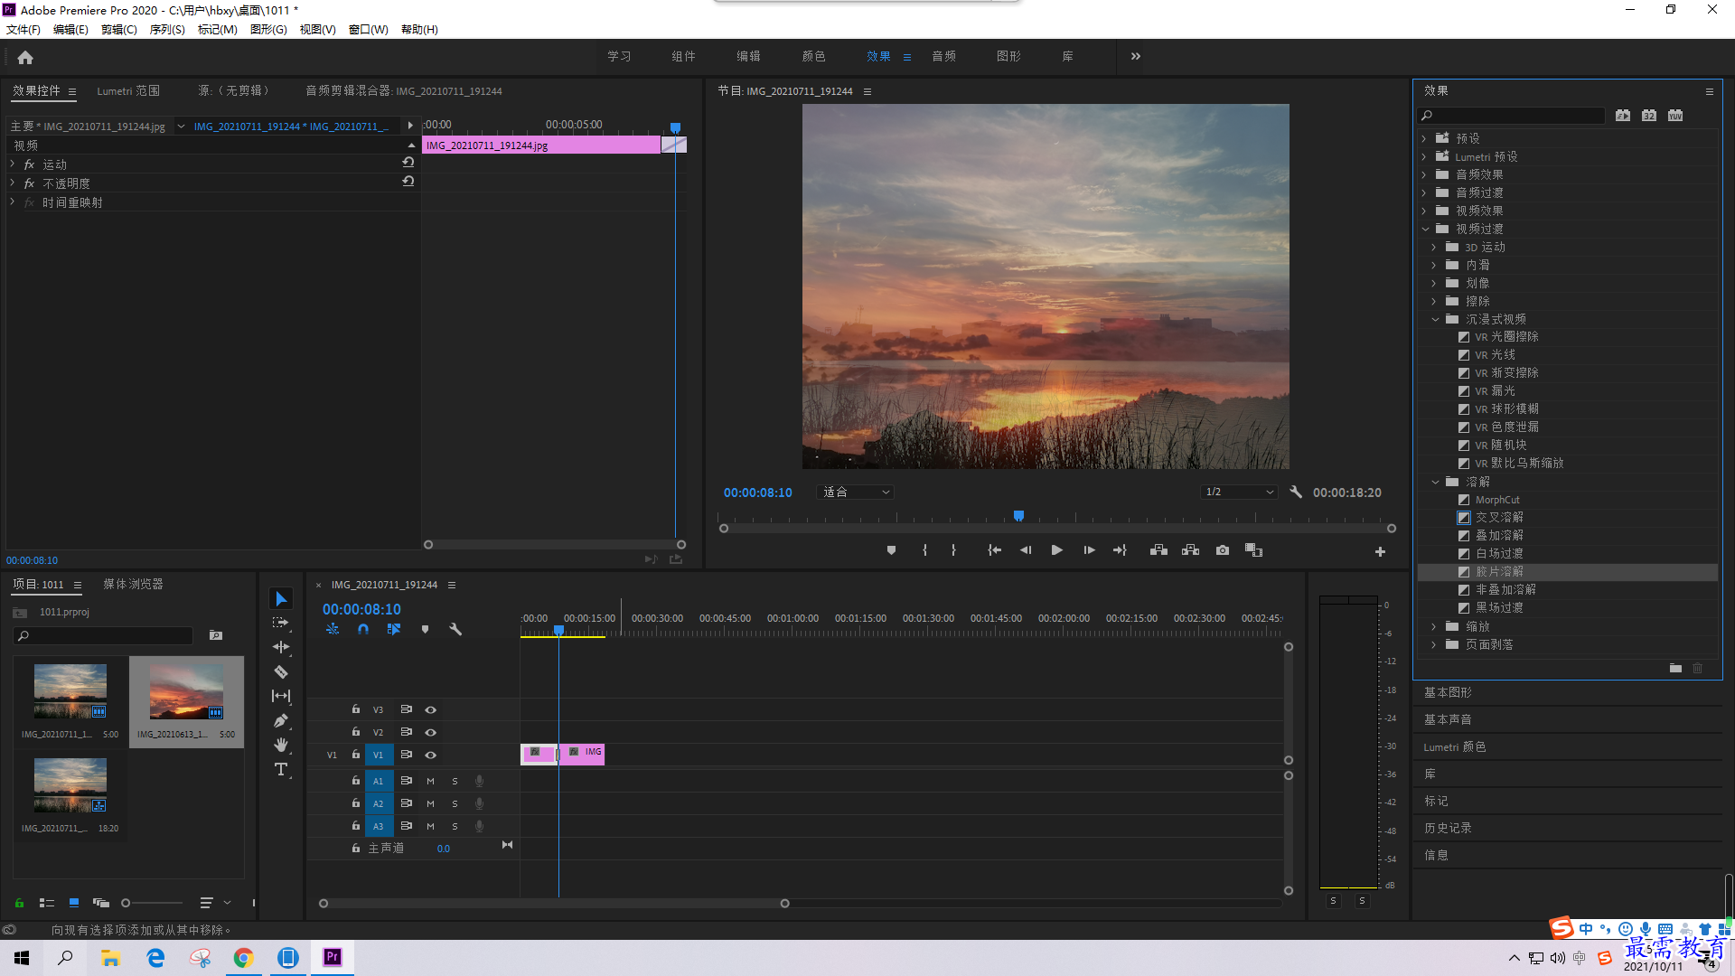The image size is (1735, 976).
Task: Solo track A2
Action: [455, 803]
